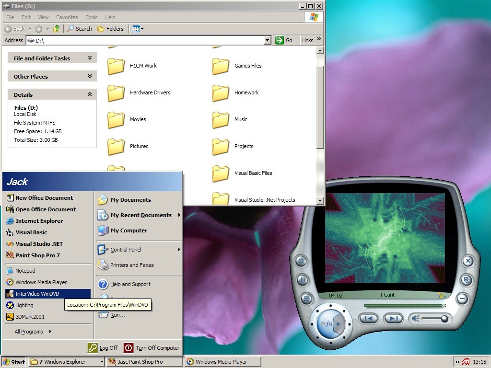Open the Favorites menu

[x=67, y=17]
